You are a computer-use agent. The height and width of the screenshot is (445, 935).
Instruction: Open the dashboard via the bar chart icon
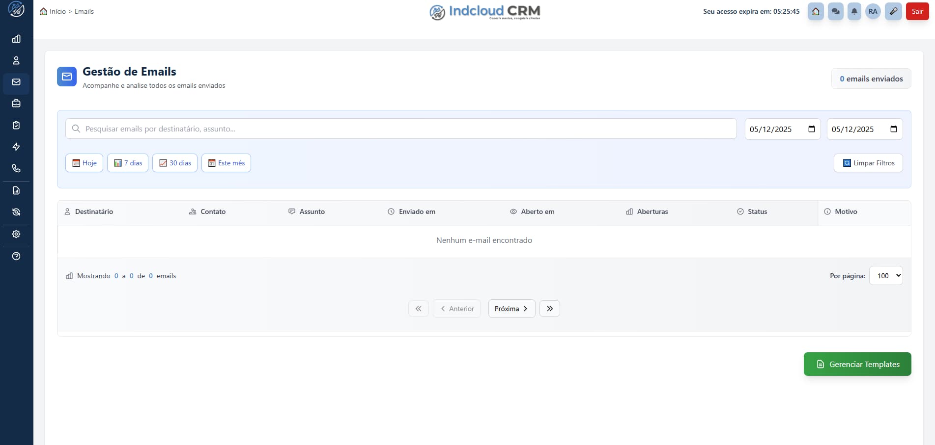[x=16, y=39]
